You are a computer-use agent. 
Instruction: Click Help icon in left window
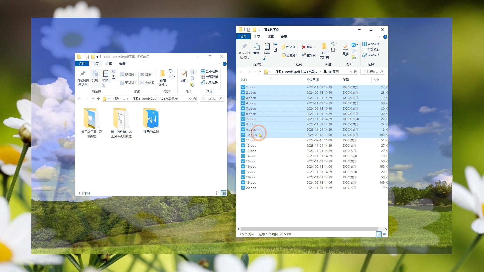coord(225,64)
